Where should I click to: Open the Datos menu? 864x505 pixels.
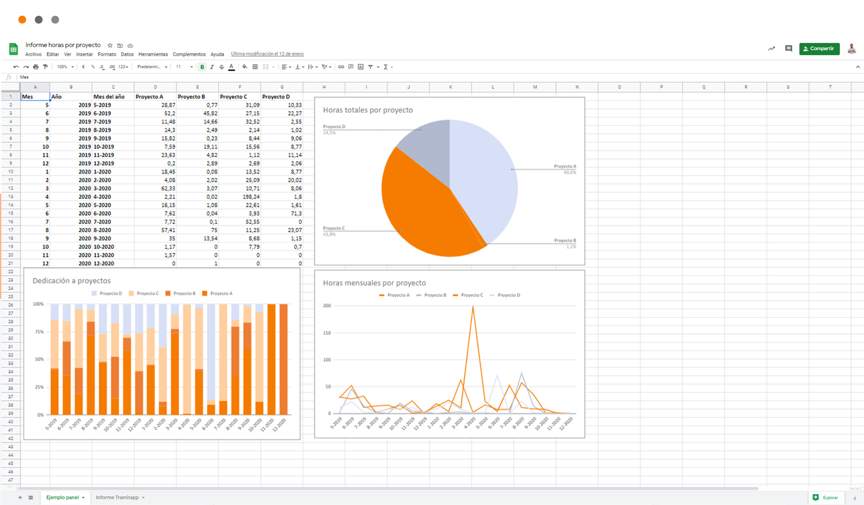(x=127, y=54)
